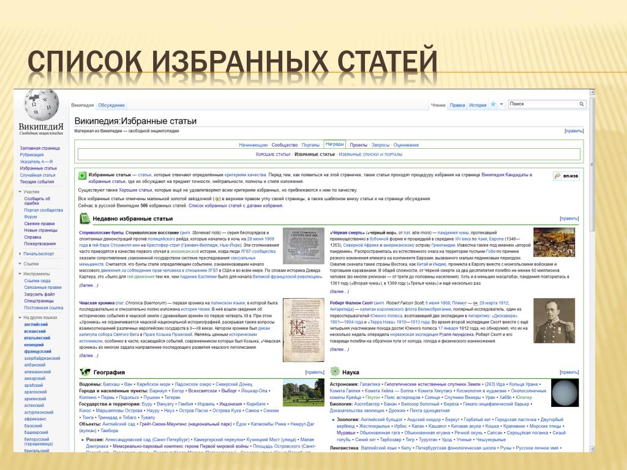Open the Правка tab
This screenshot has width=627, height=470.
tap(457, 105)
